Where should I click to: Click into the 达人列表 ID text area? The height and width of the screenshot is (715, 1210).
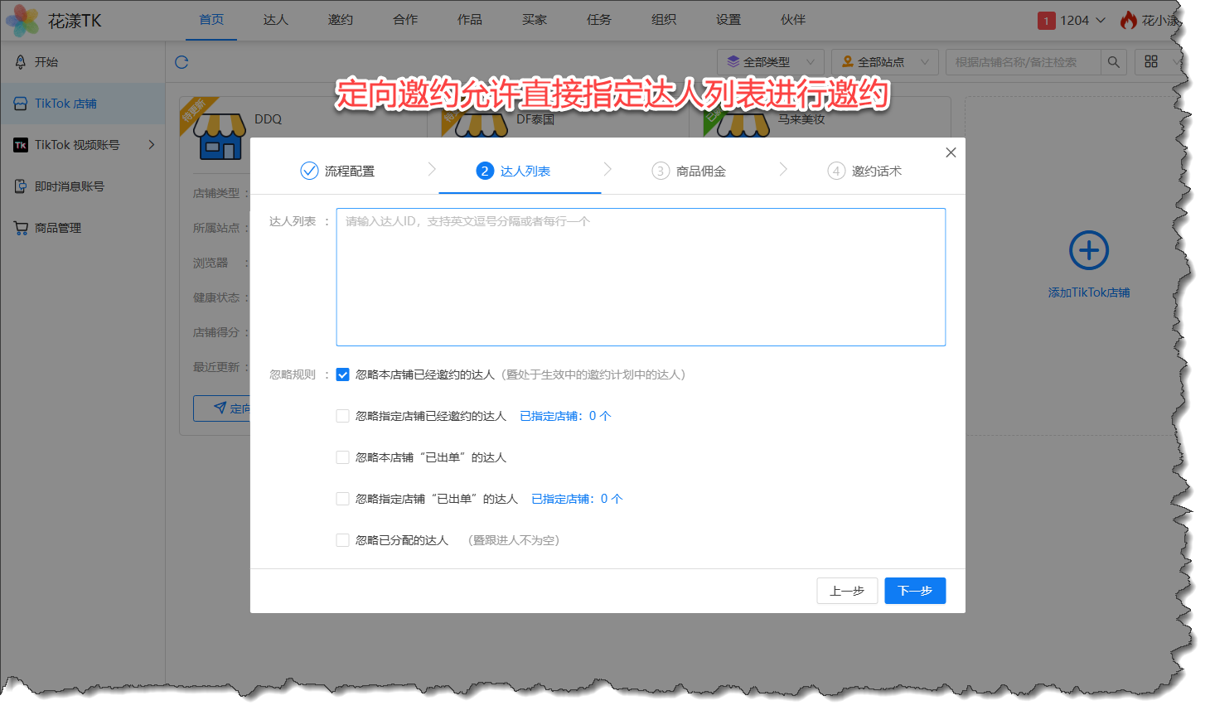640,277
